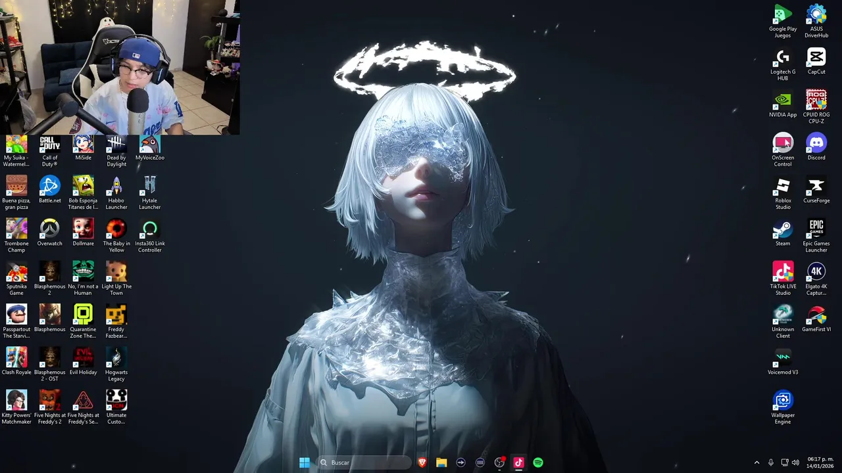The height and width of the screenshot is (473, 842).
Task: Open GameFirst VI shortcut
Action: click(x=816, y=319)
